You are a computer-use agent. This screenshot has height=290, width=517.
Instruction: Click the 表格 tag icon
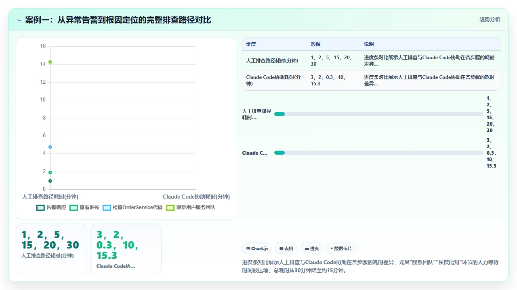click(281, 249)
